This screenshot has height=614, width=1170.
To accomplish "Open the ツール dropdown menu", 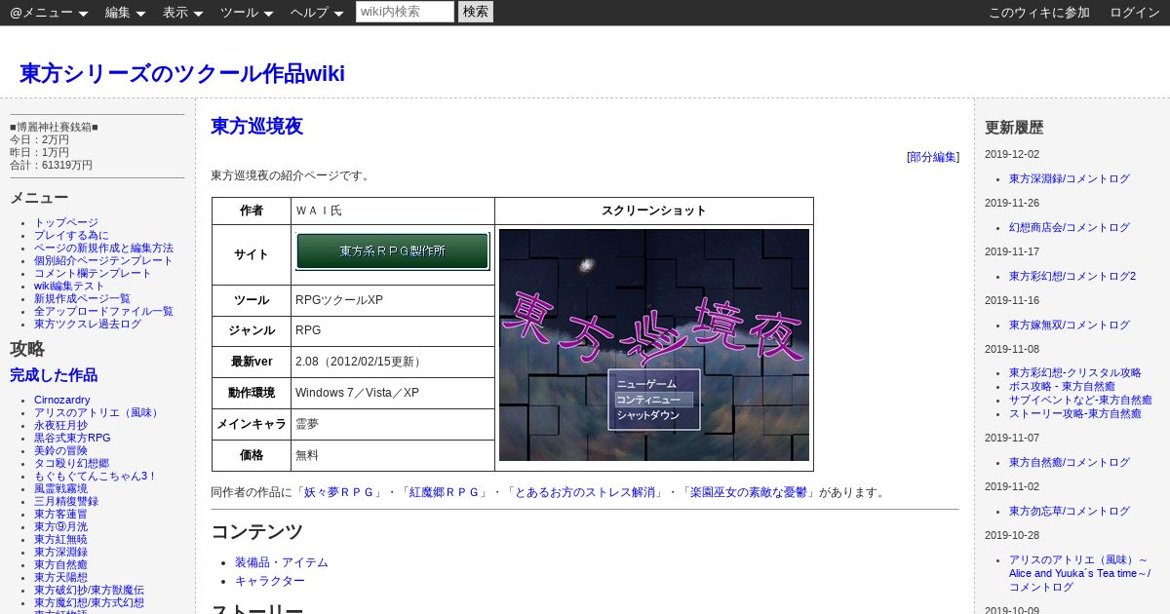I will click(248, 13).
